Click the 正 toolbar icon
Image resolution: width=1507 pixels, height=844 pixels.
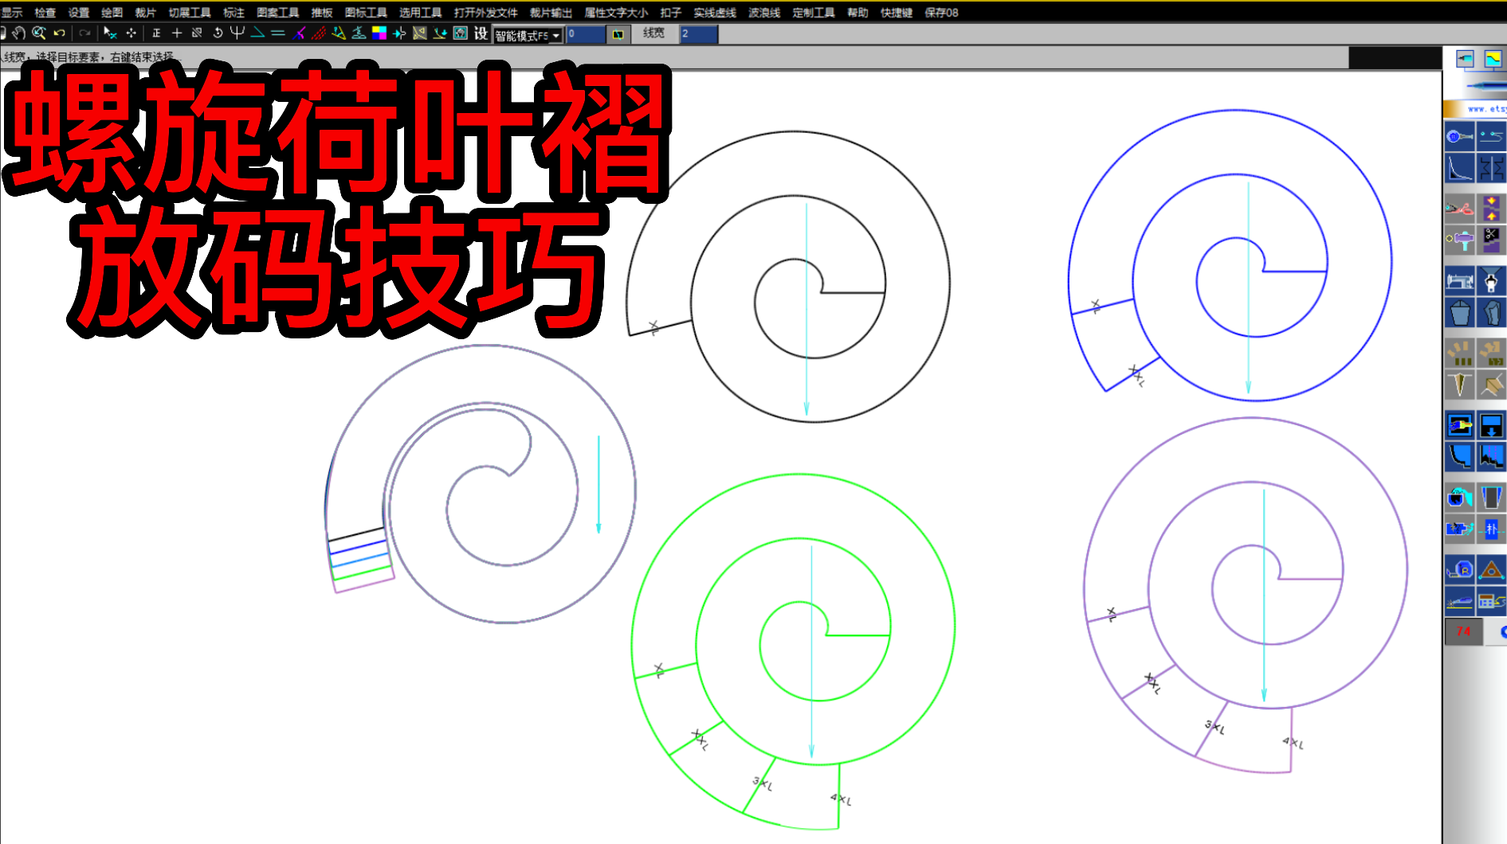coord(156,33)
